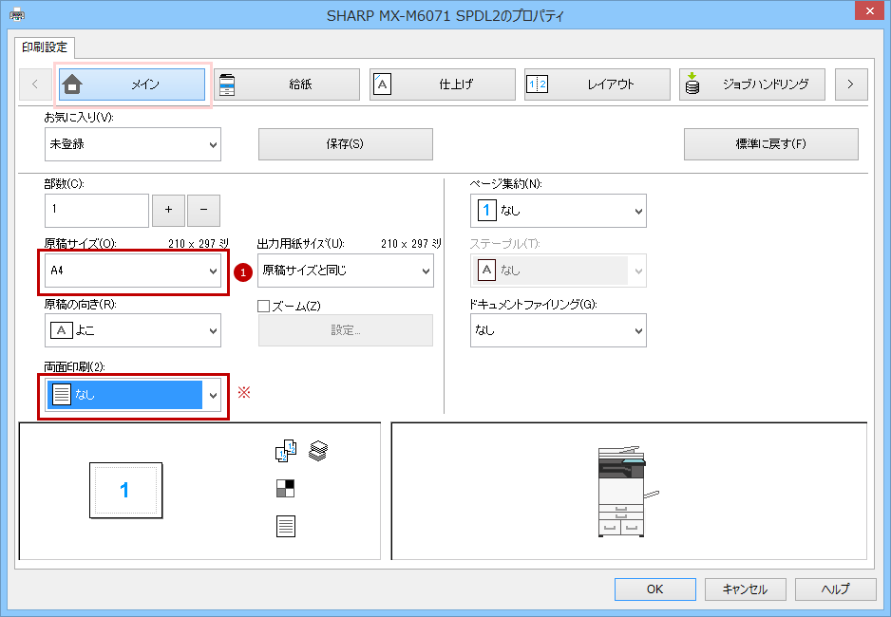
Task: Select the 印刷設定 tab
Action: [x=45, y=47]
